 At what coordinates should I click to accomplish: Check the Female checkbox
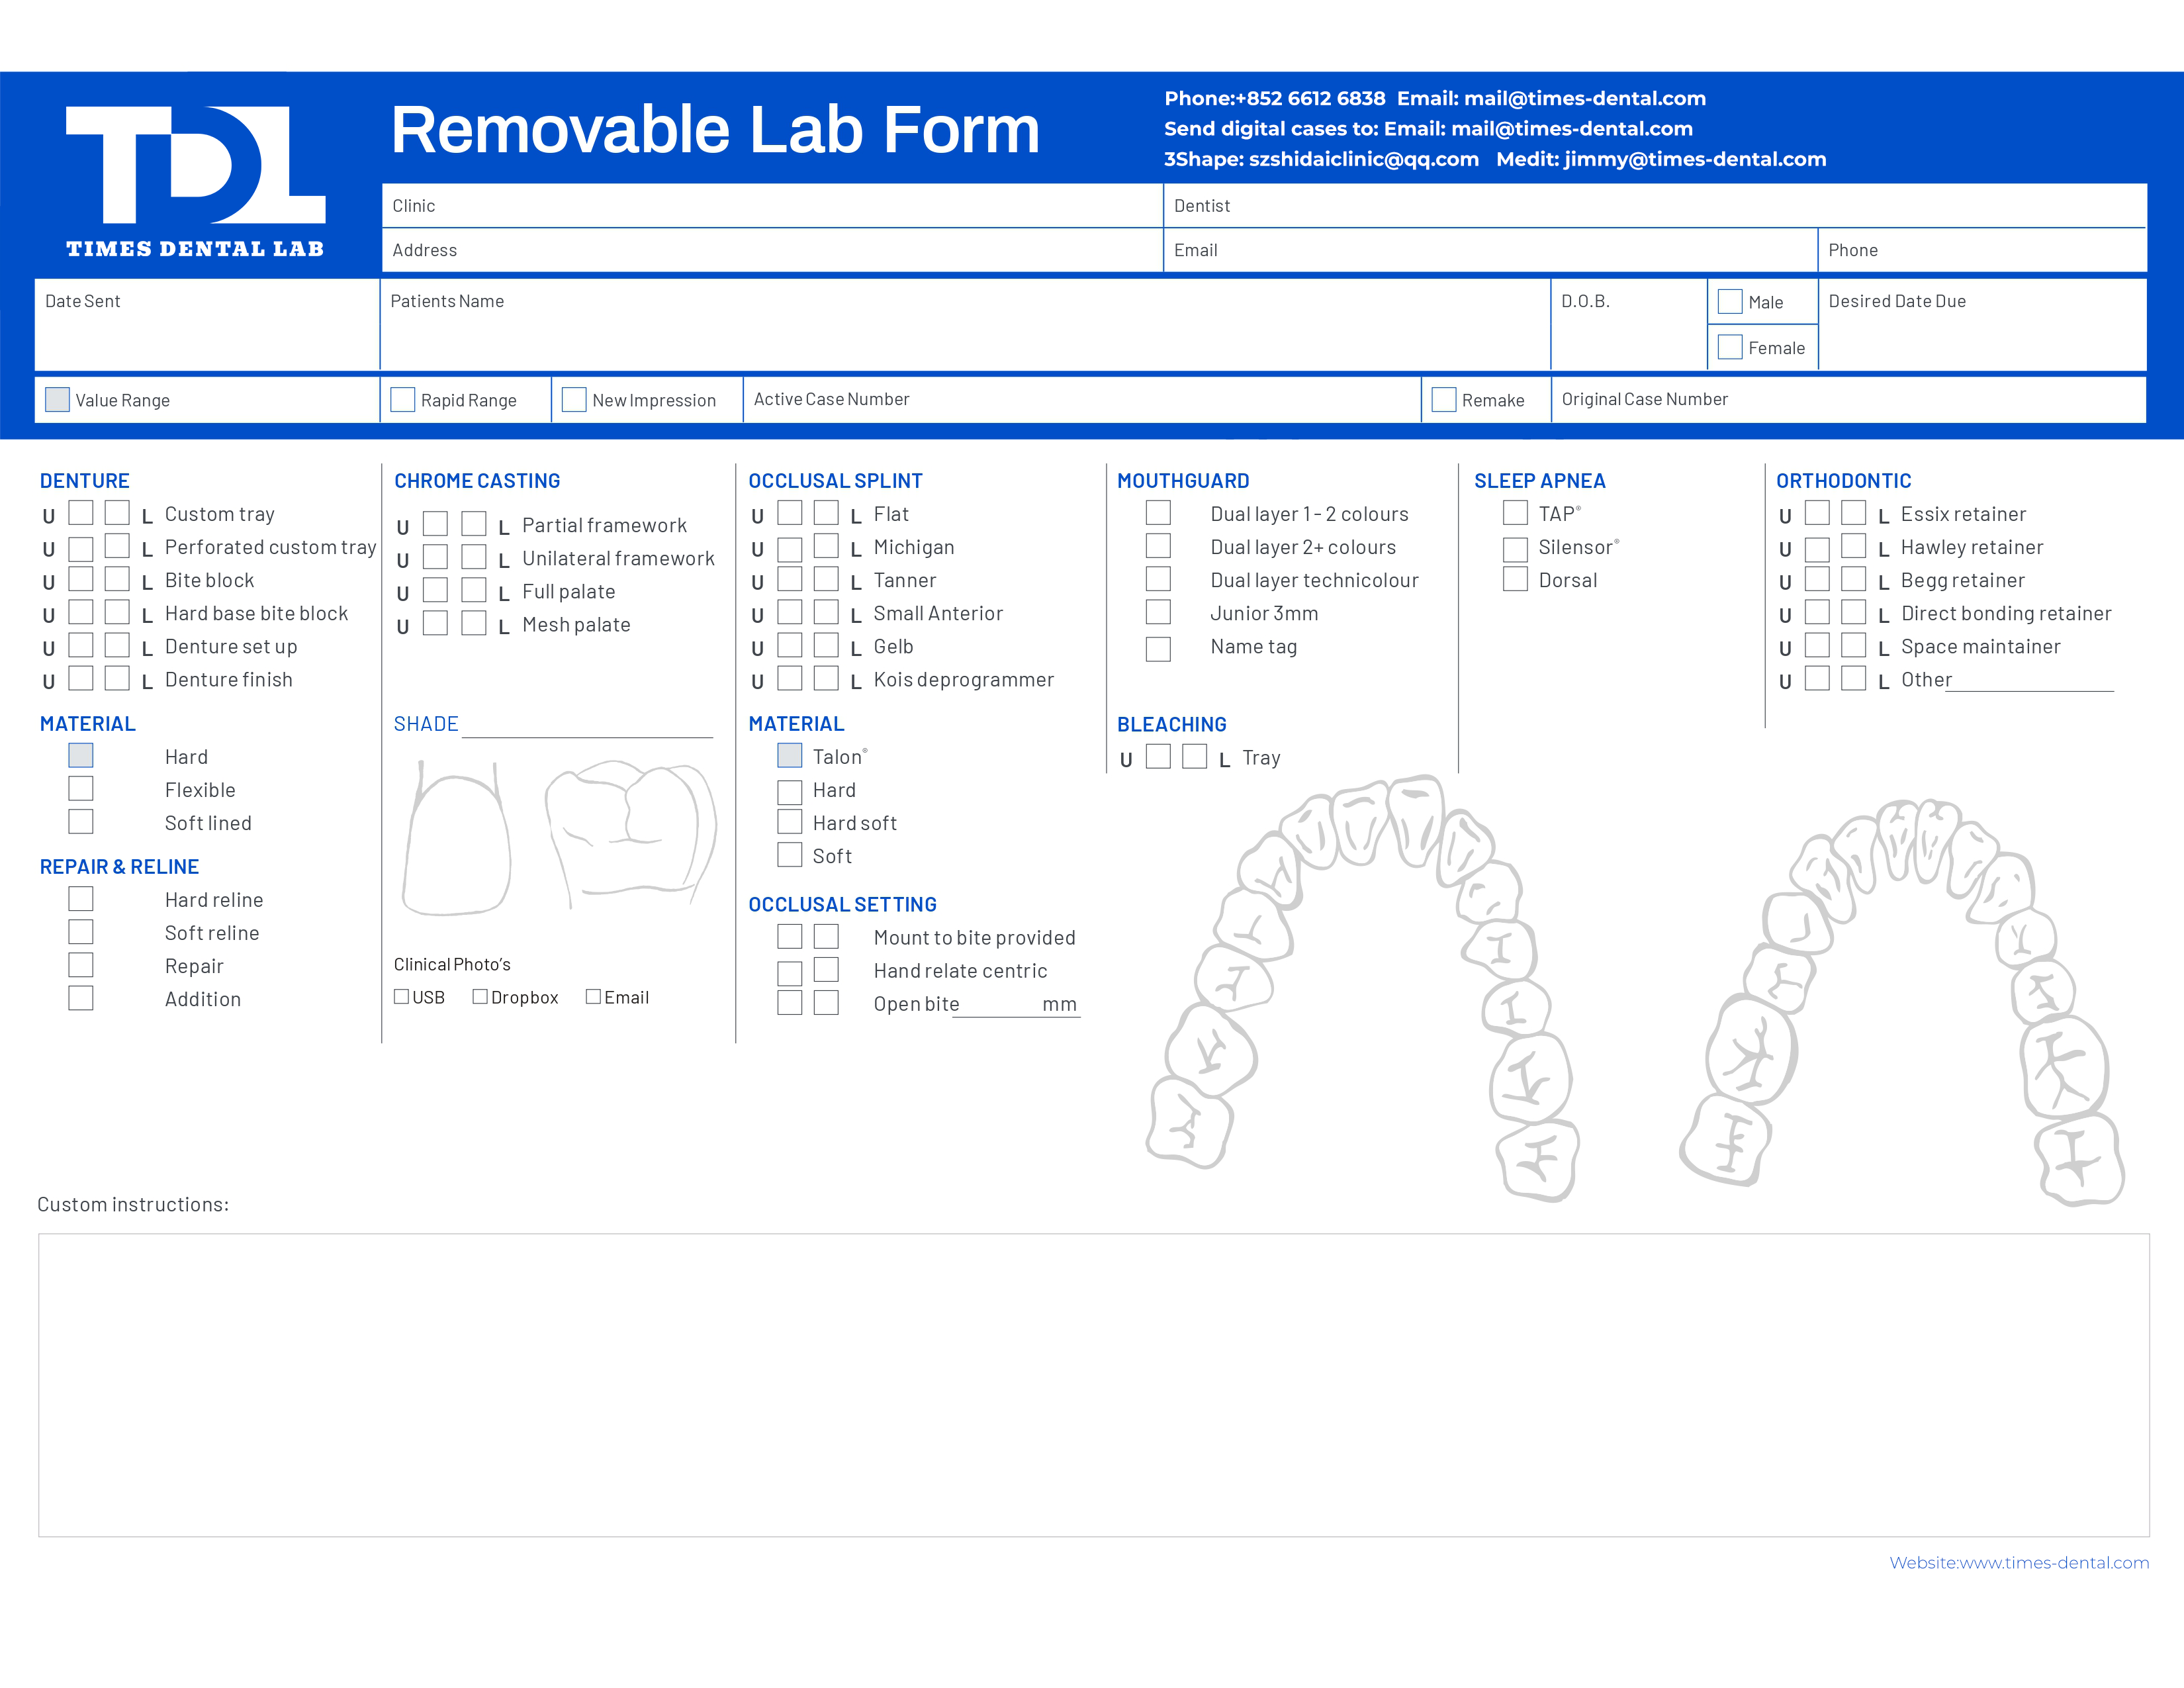tap(1730, 347)
